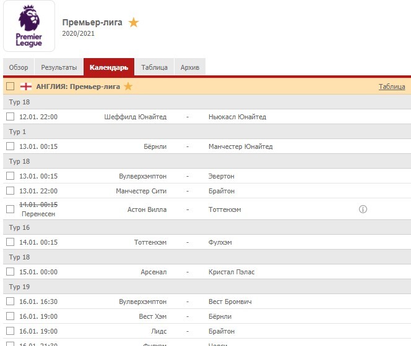Click the Таблица link in league header
The height and width of the screenshot is (346, 411).
click(x=392, y=86)
